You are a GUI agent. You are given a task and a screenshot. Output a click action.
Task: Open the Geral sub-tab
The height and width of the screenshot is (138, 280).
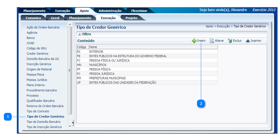[55, 18]
